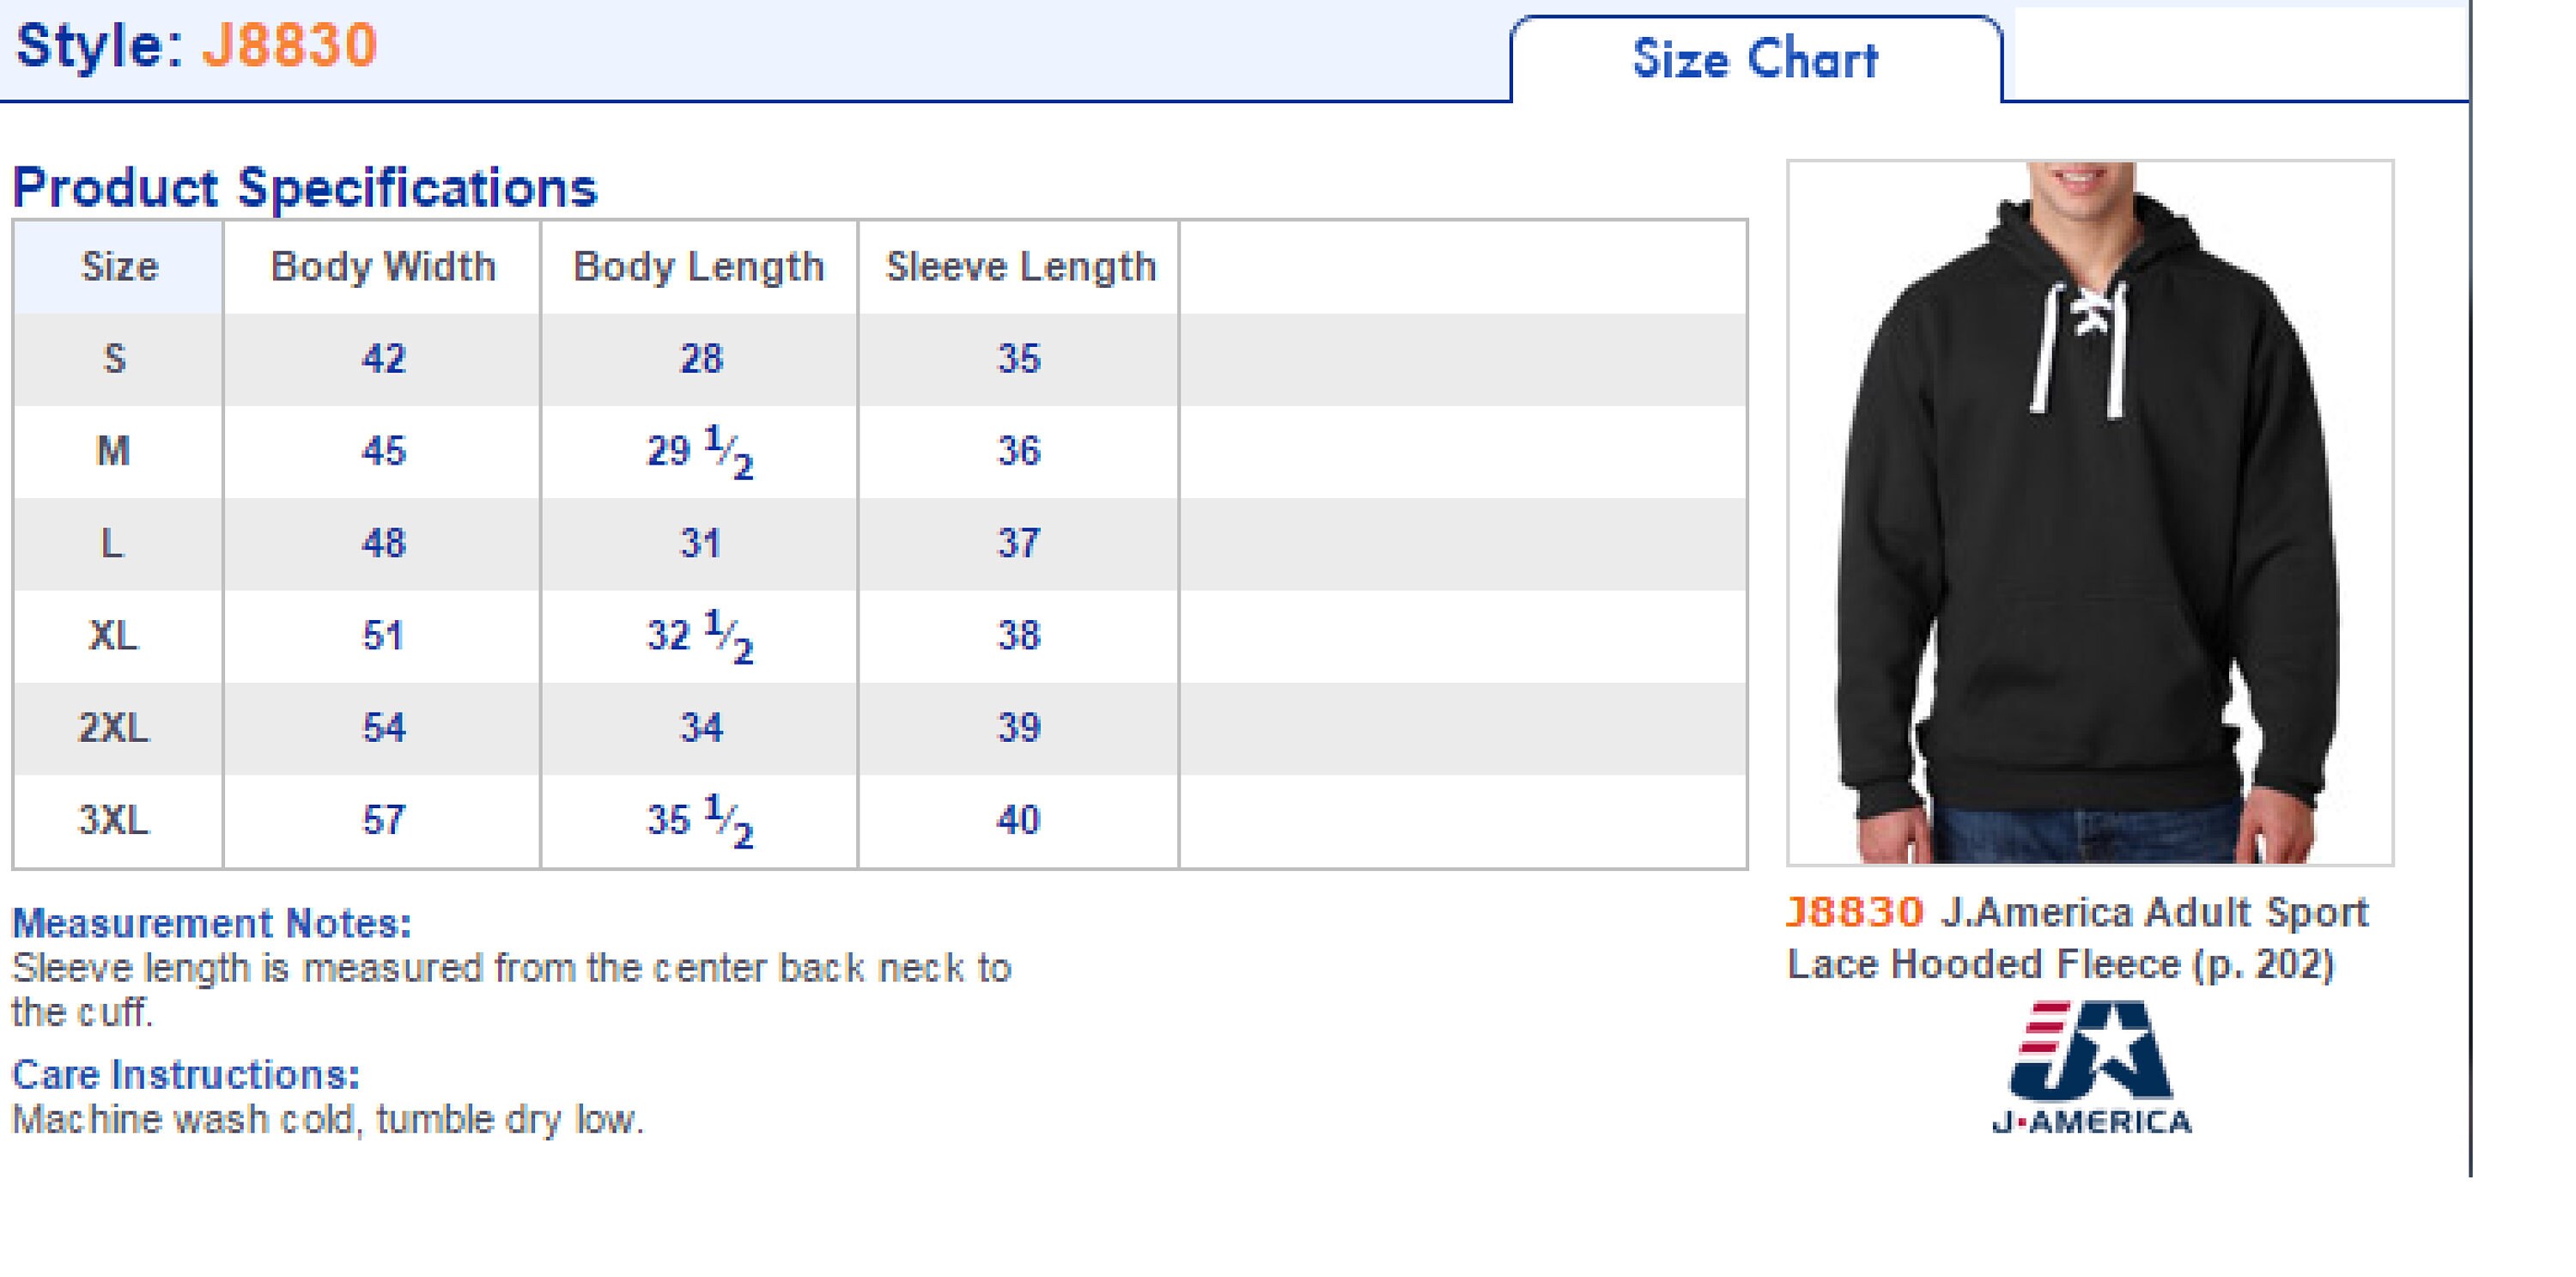
Task: Select the M size row label
Action: coord(113,451)
